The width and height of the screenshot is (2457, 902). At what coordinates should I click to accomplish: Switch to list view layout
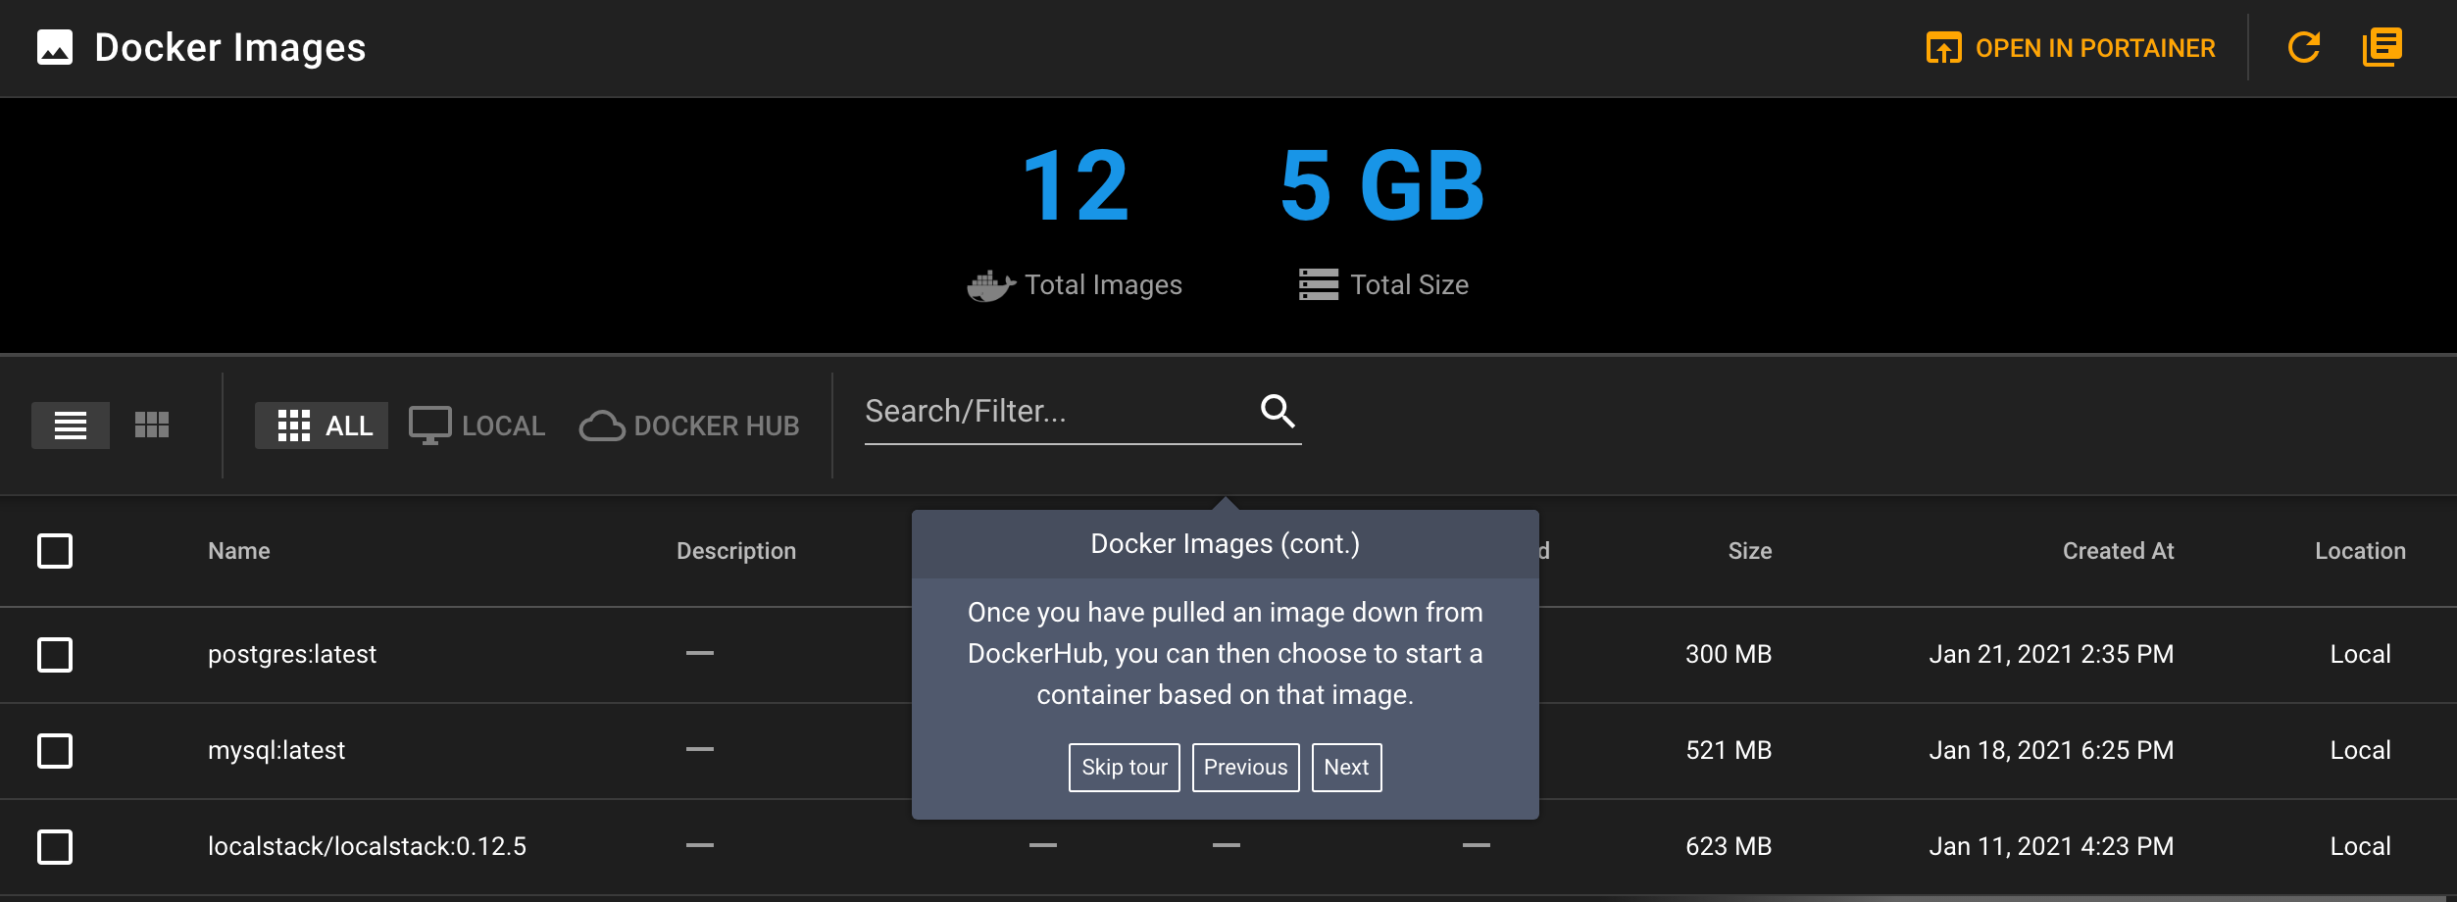coord(71,426)
